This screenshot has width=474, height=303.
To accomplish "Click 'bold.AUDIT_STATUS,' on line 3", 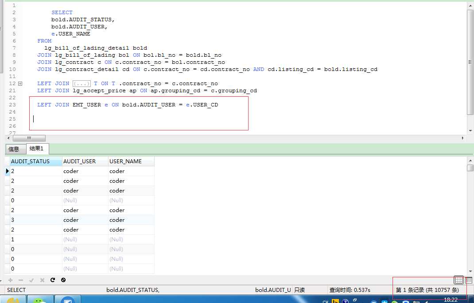I will (83, 20).
